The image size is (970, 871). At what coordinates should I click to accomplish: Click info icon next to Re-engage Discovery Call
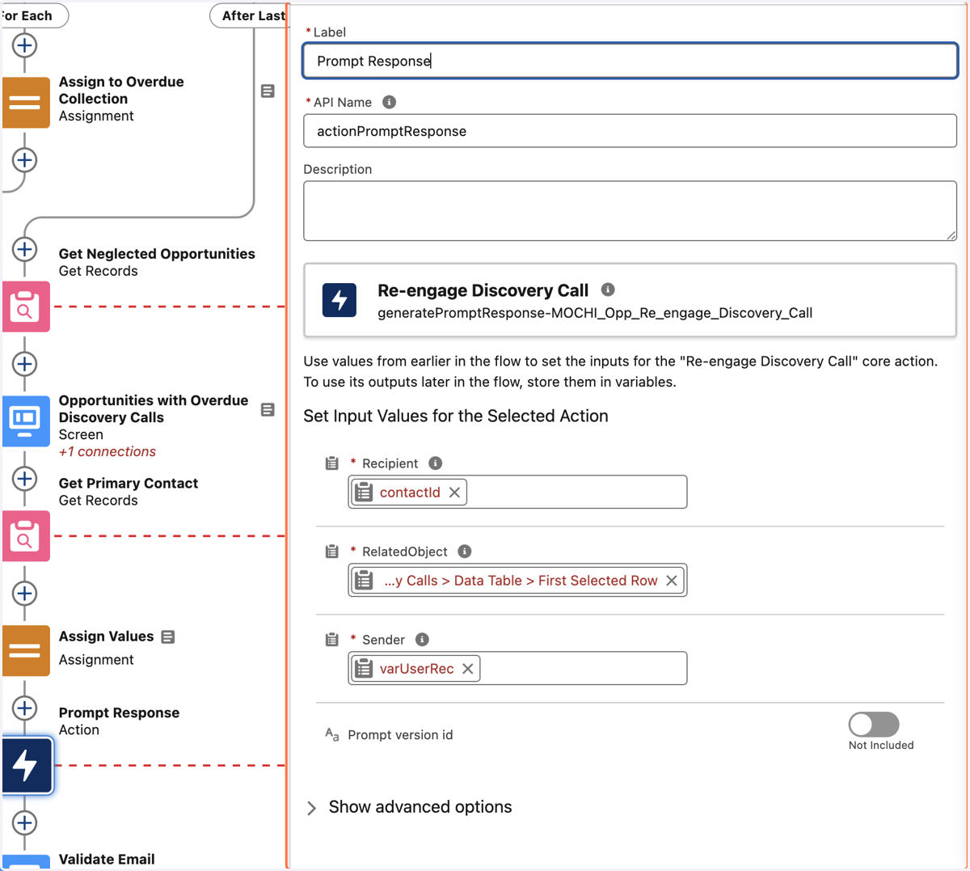pyautogui.click(x=608, y=290)
